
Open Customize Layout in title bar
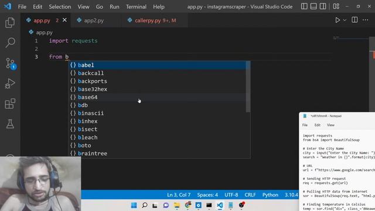click(x=336, y=6)
